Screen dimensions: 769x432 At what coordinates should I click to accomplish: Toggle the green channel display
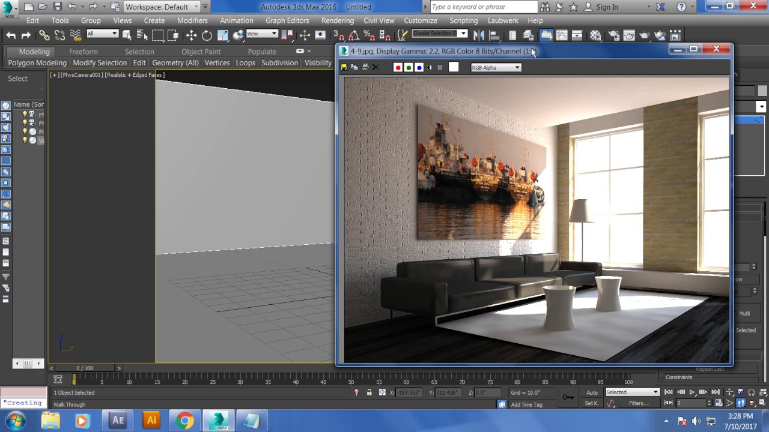point(409,67)
